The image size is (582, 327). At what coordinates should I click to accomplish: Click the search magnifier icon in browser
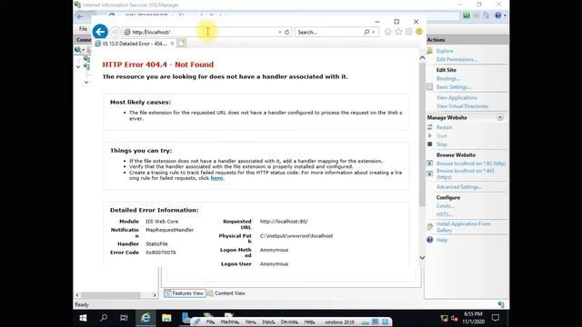coord(366,33)
